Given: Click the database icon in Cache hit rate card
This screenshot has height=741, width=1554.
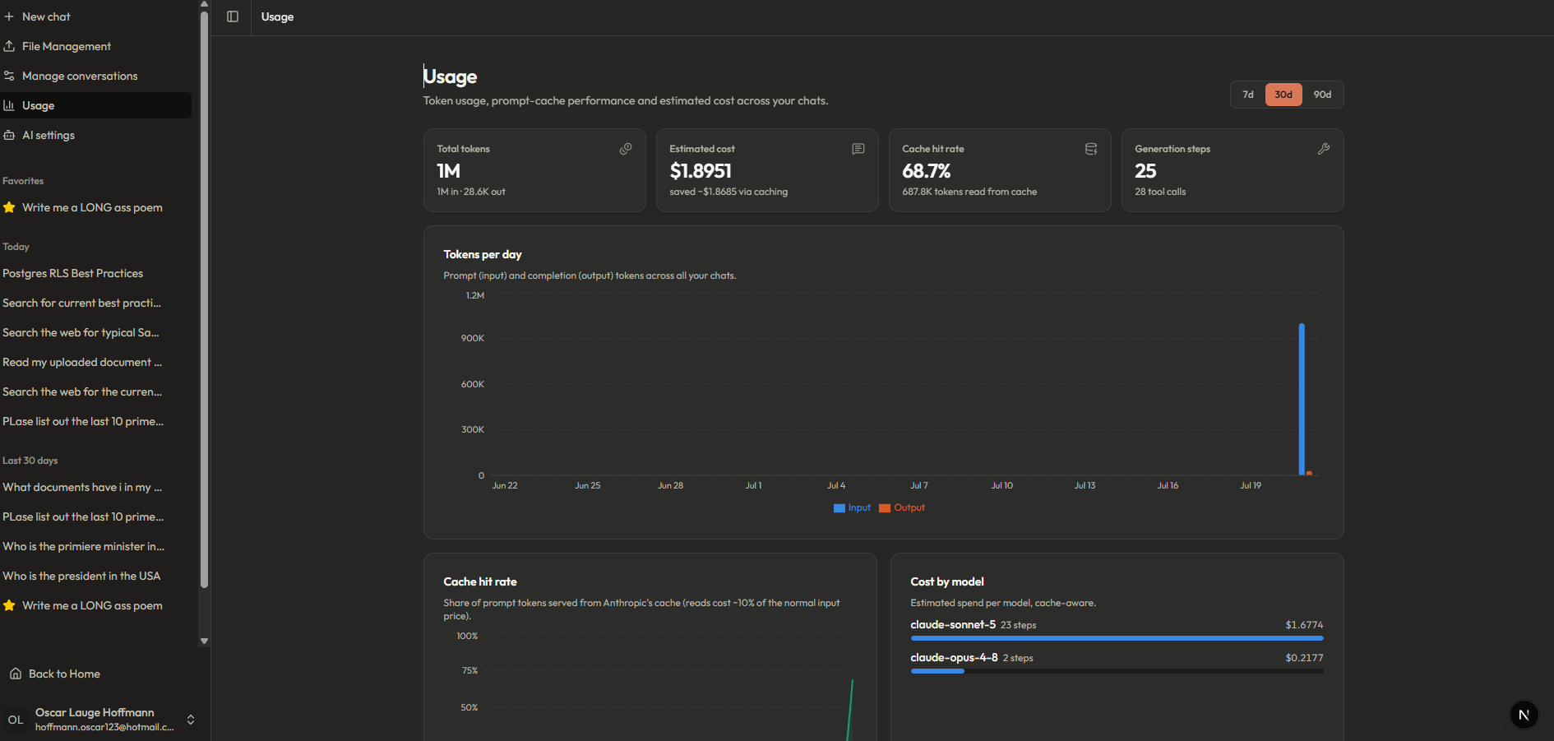Looking at the screenshot, I should pos(1091,149).
